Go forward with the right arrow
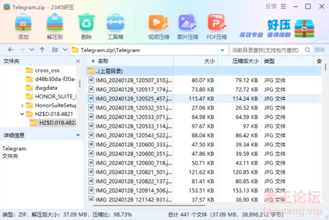 click(22, 50)
